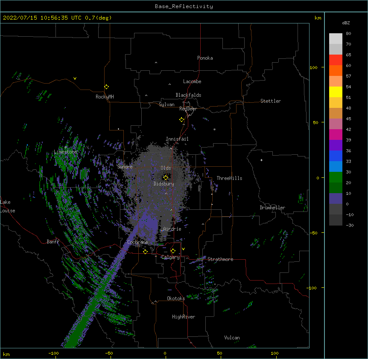The image size is (368, 359).
Task: Click the 80 value in the dBZ legend
Action: click(348, 34)
